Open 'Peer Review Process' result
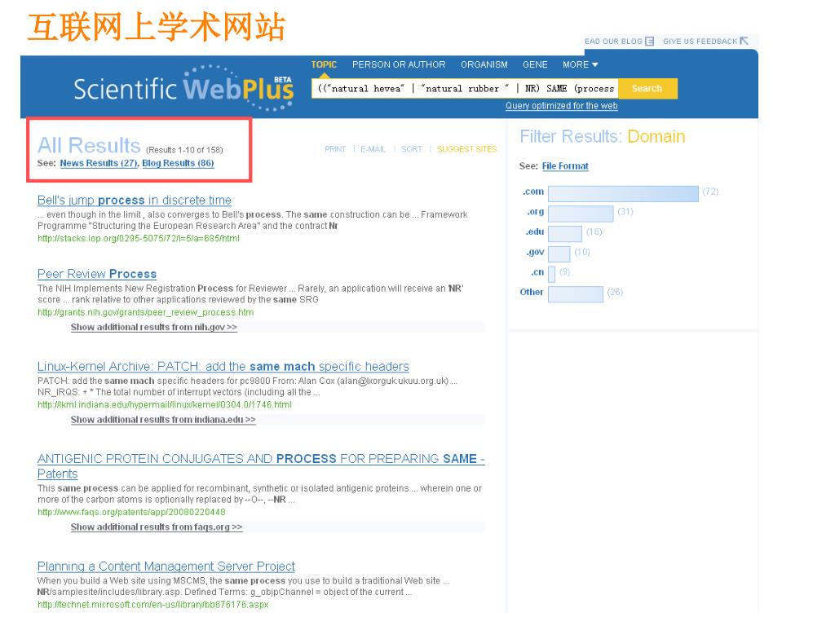The image size is (835, 626). pos(97,274)
